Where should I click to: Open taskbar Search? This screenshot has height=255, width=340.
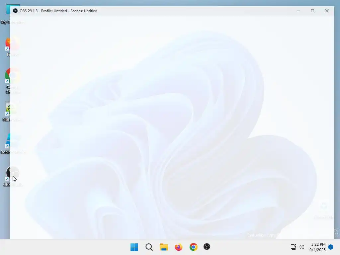(149, 247)
